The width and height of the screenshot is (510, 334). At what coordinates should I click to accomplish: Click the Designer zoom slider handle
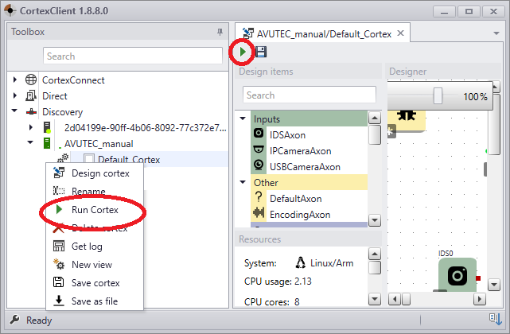tap(438, 96)
